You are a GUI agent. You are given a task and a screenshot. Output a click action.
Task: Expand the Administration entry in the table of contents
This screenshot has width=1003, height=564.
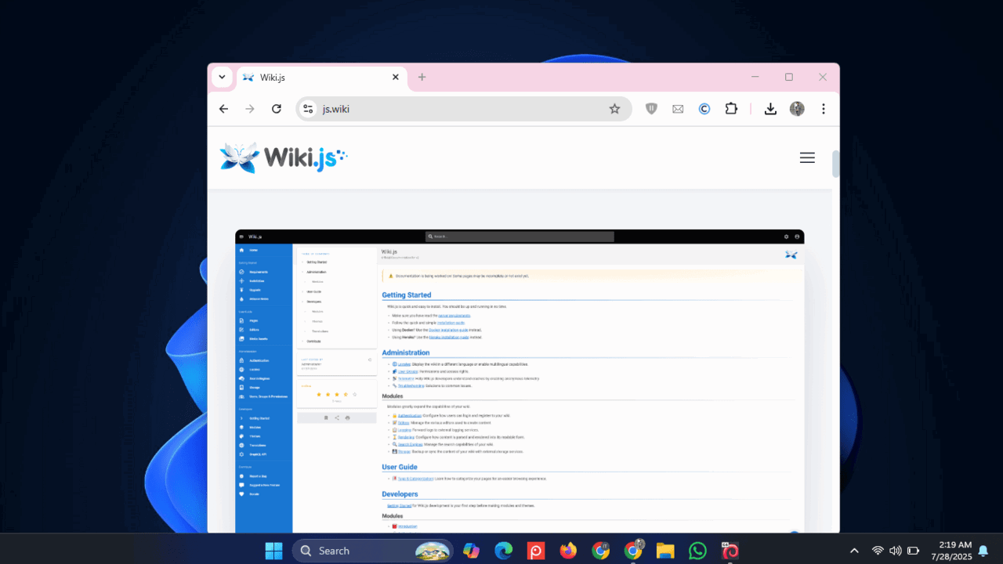click(303, 272)
